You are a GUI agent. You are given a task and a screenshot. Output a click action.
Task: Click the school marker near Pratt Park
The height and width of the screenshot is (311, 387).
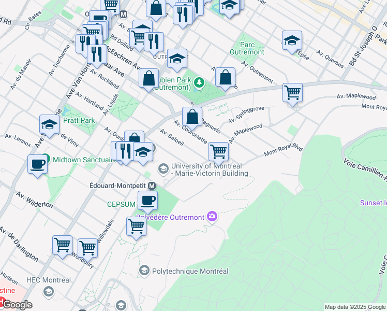49,126
